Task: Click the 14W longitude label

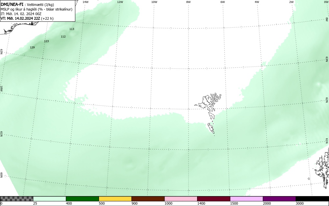Action: [86, 2]
